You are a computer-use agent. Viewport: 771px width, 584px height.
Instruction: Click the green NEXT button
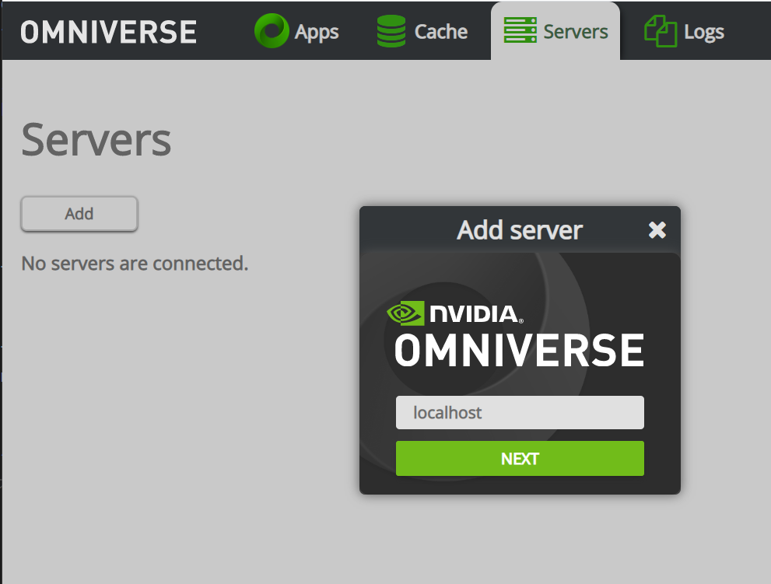click(520, 458)
